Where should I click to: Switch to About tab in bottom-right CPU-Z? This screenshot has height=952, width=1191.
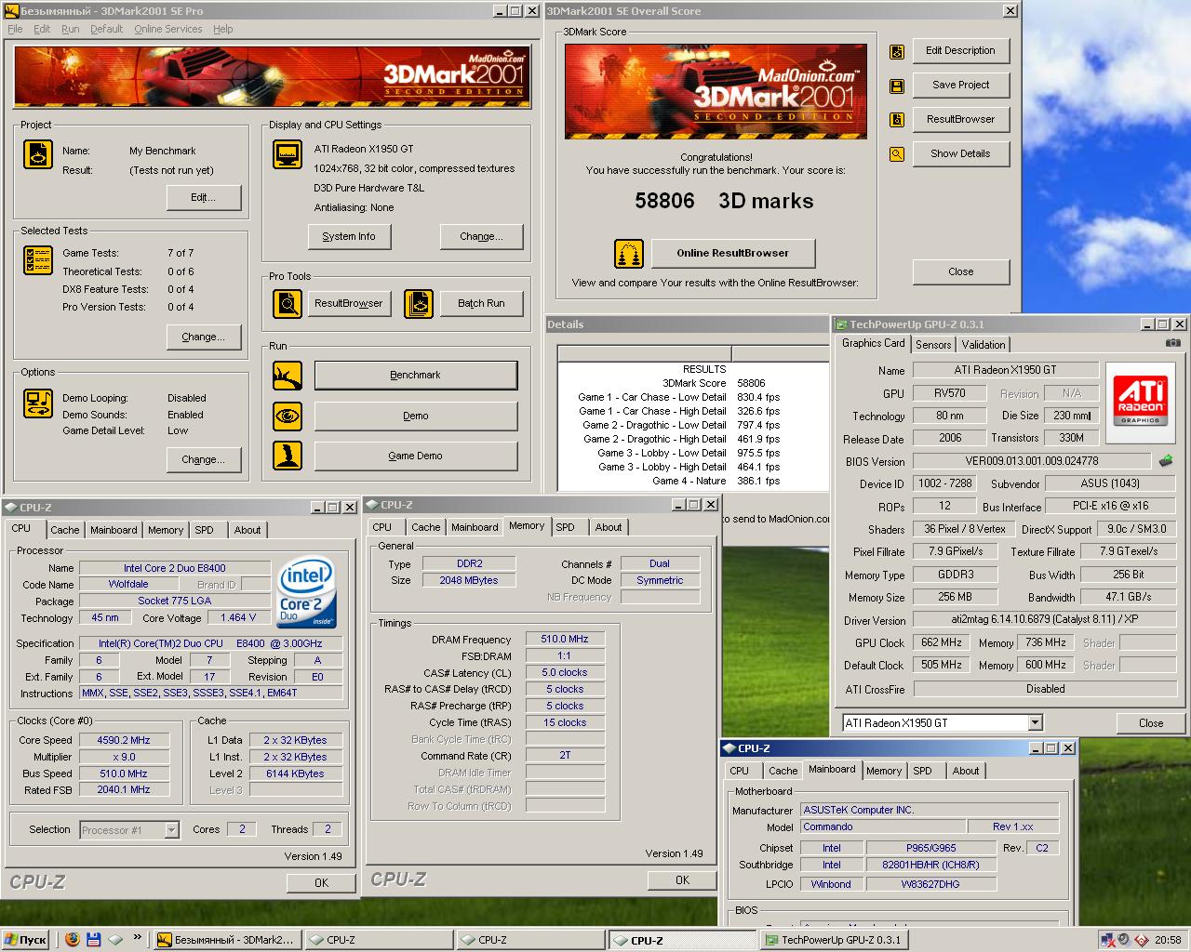click(966, 771)
